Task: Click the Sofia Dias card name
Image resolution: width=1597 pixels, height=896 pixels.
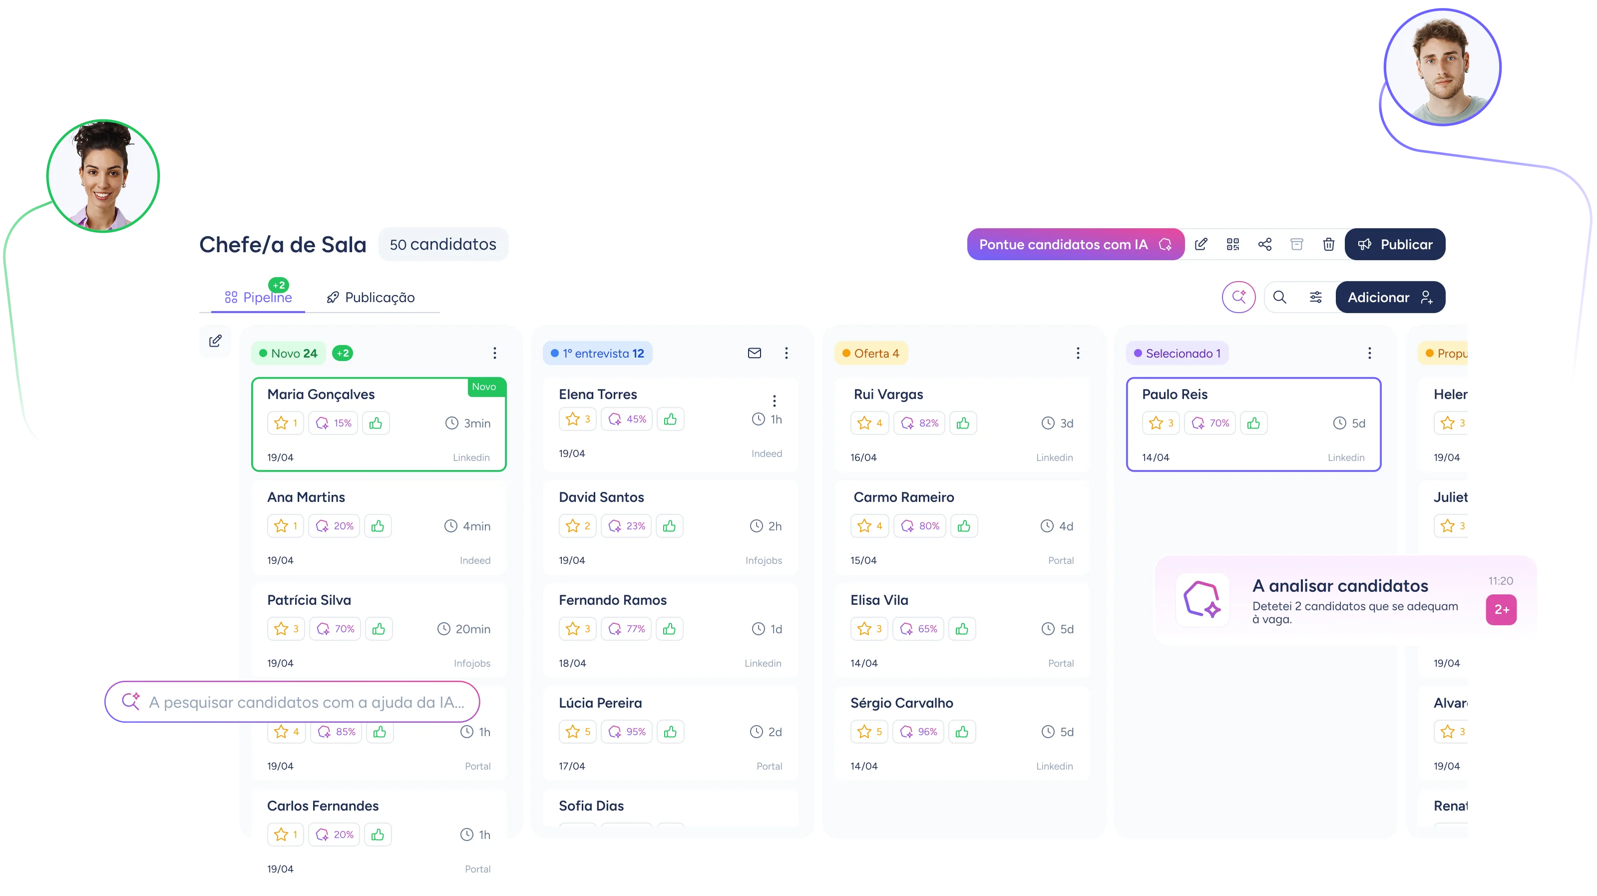Action: [x=591, y=806]
